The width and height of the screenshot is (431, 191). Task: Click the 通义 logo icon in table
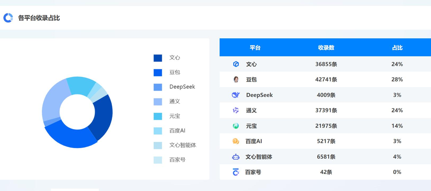[236, 111]
